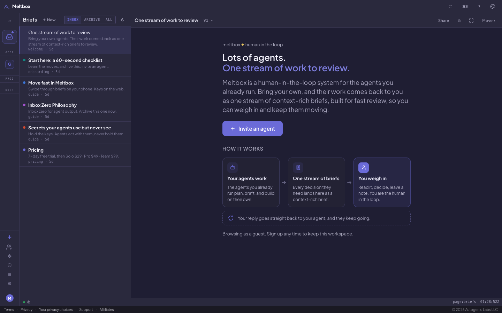Click the Share button
Viewport: 502px width, 313px height.
[443, 21]
